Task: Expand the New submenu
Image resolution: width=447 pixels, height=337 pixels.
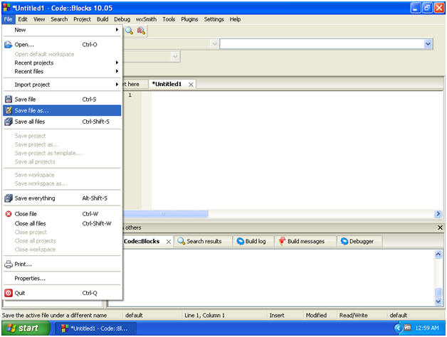Action: point(63,30)
